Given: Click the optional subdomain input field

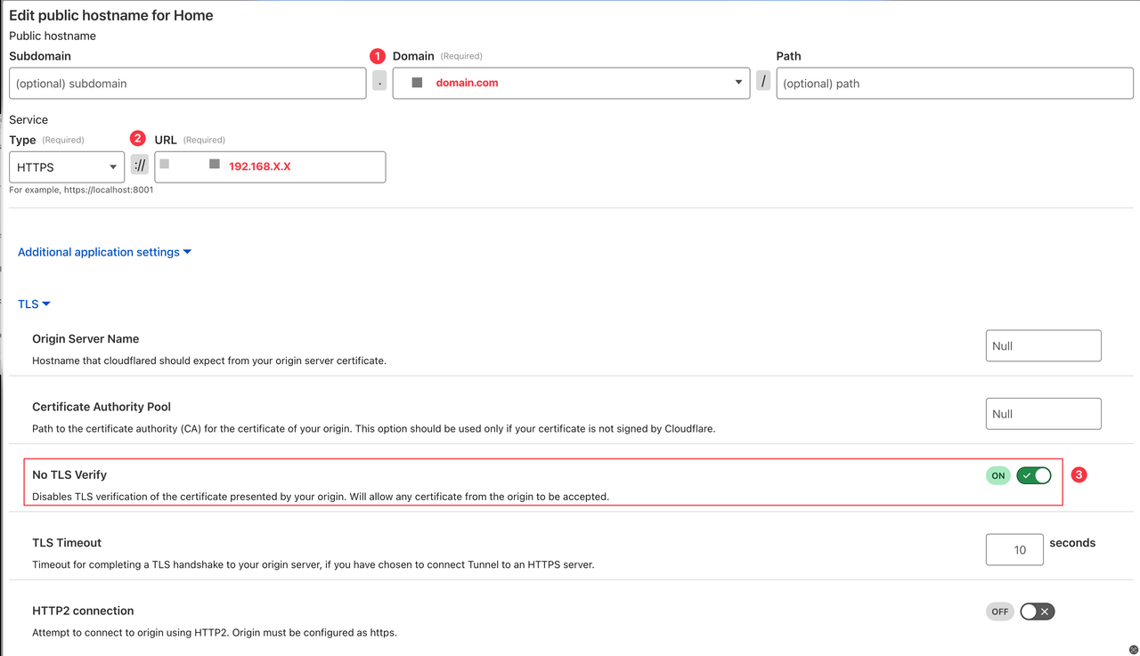Looking at the screenshot, I should [187, 82].
